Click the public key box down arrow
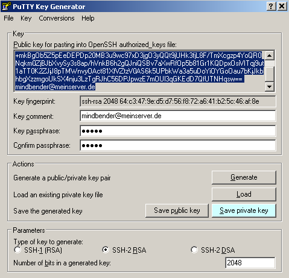This screenshot has width=289, height=278. (x=270, y=87)
